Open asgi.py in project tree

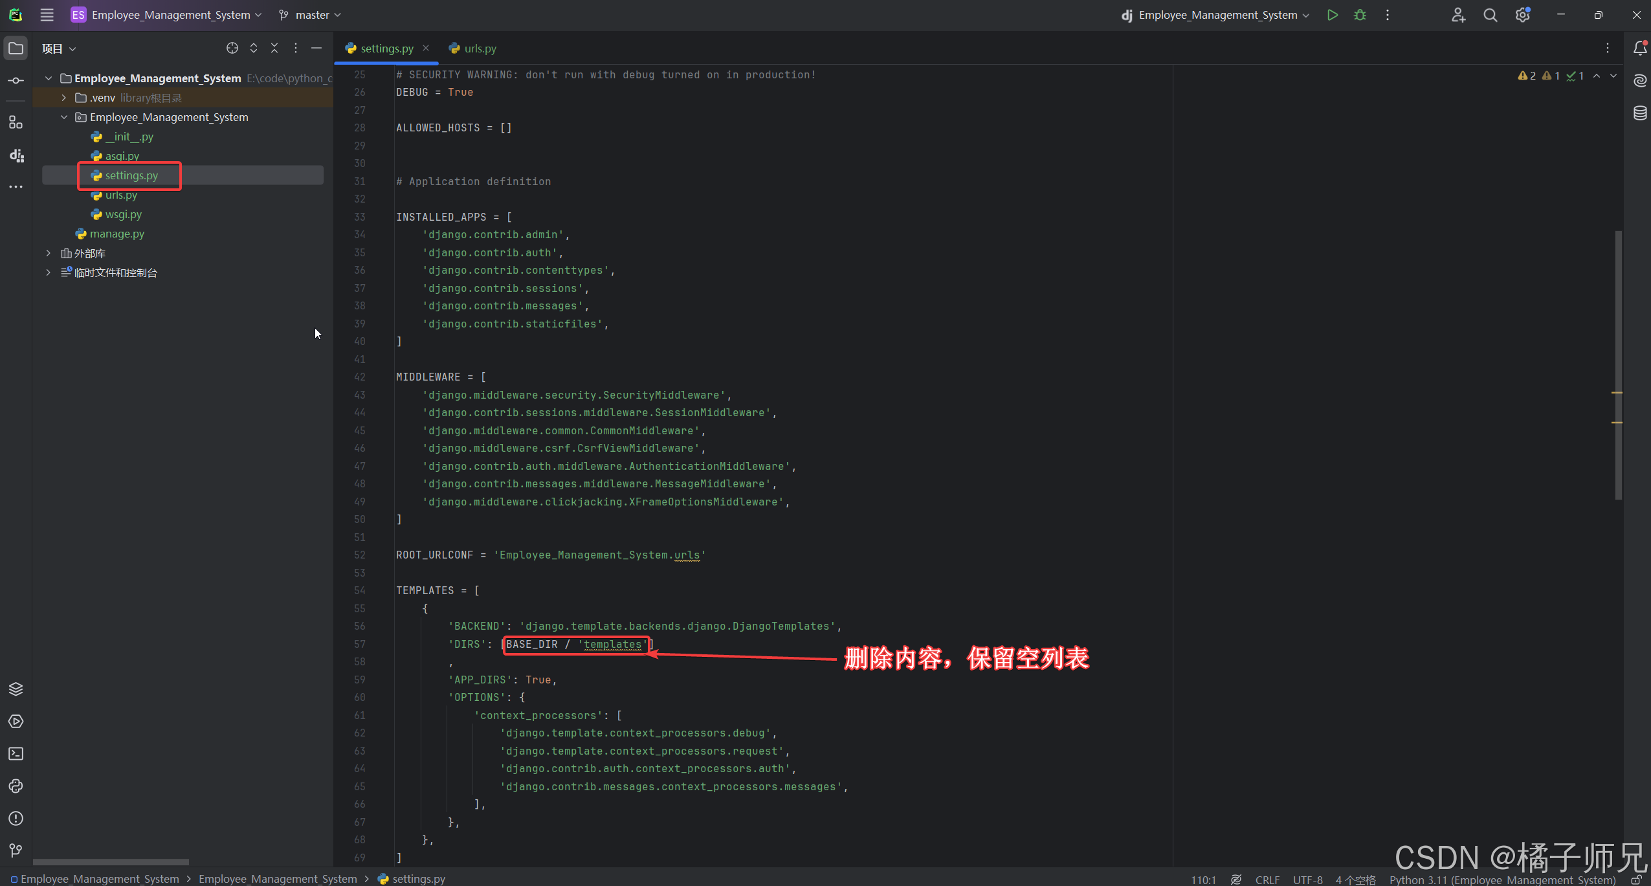click(x=115, y=156)
